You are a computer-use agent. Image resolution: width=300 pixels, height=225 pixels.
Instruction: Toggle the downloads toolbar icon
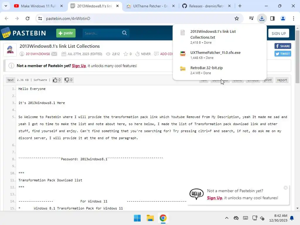pos(262,18)
